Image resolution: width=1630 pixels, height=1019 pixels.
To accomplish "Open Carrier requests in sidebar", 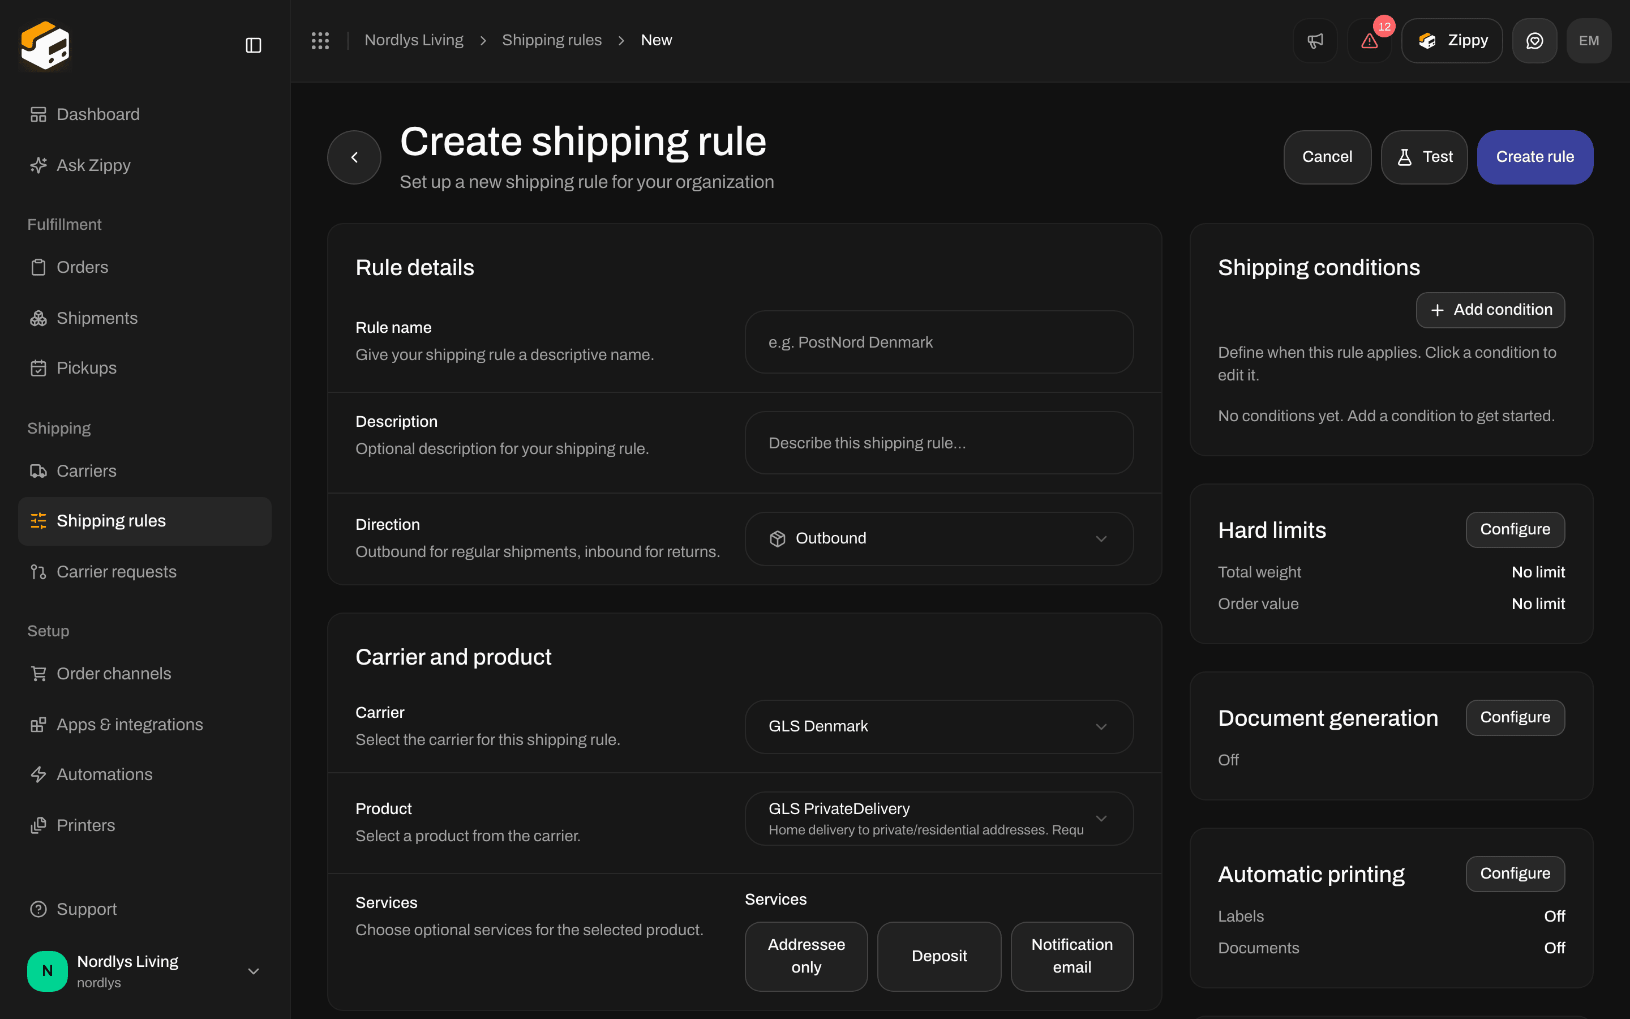I will 145,572.
